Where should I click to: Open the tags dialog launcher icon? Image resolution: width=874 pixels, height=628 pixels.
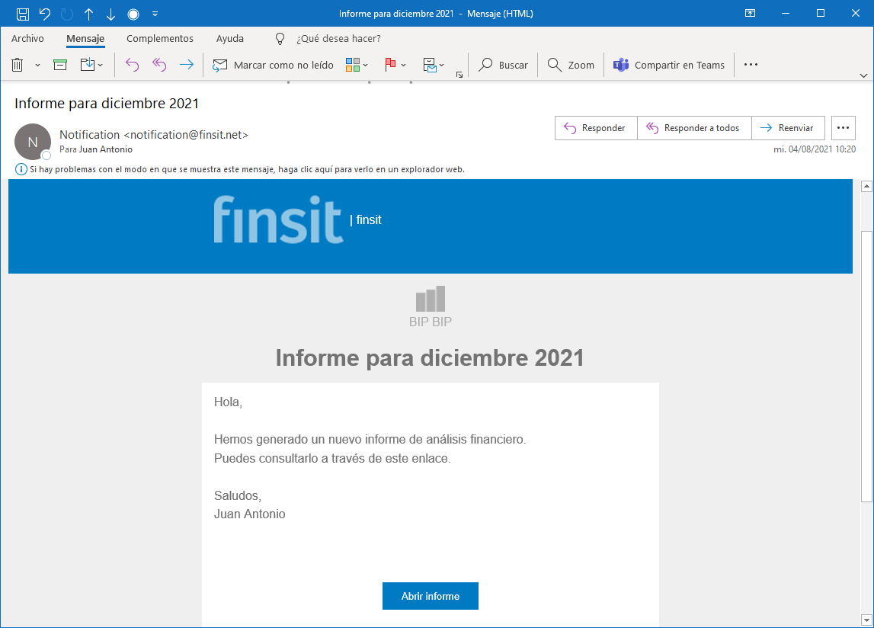(459, 75)
